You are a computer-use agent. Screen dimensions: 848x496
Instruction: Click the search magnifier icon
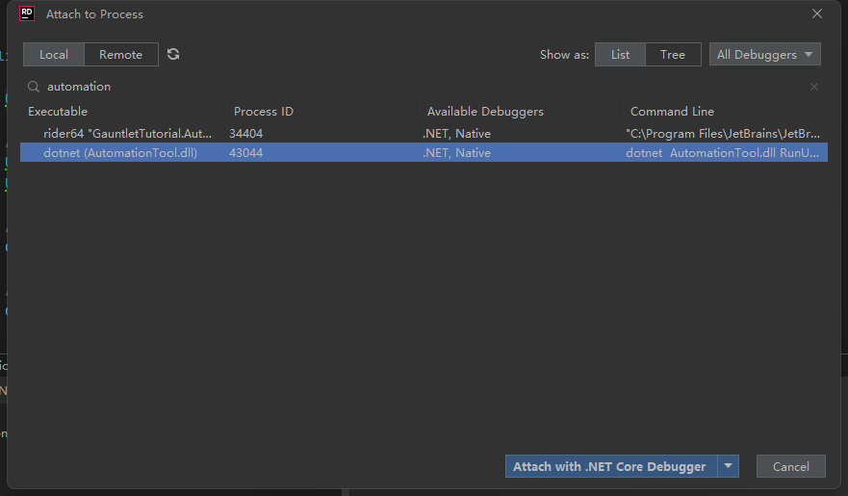tap(34, 87)
